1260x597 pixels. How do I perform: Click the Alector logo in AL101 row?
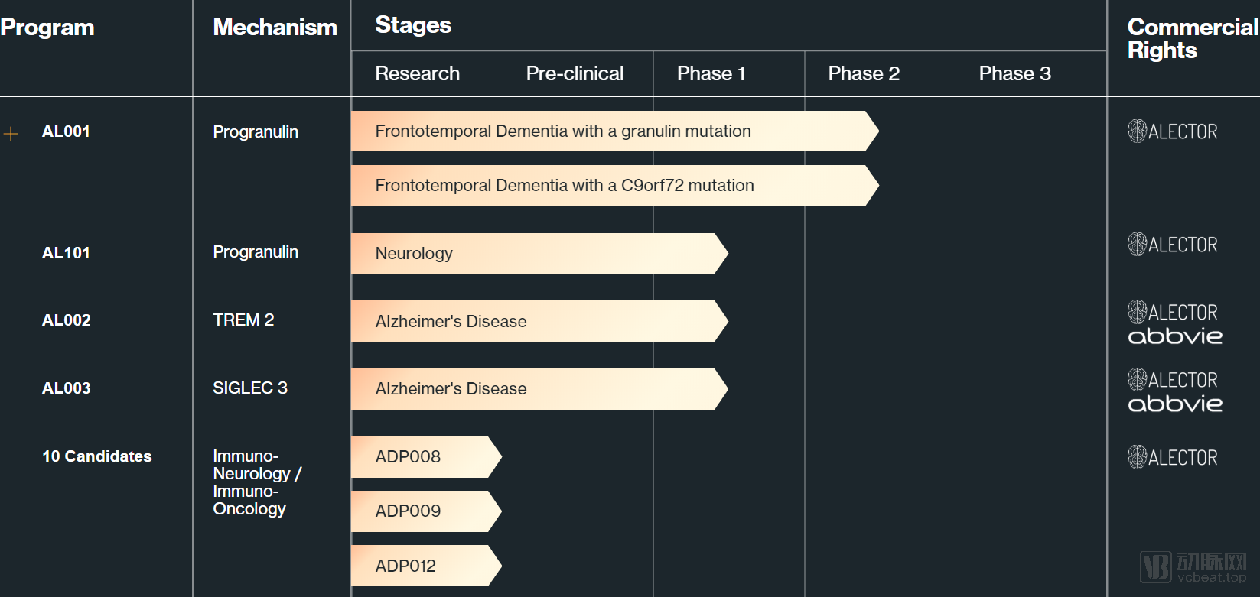click(1172, 245)
